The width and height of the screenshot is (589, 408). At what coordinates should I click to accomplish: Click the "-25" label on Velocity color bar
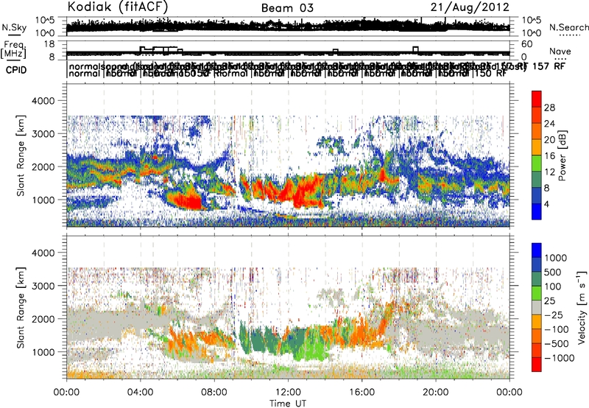tap(554, 315)
